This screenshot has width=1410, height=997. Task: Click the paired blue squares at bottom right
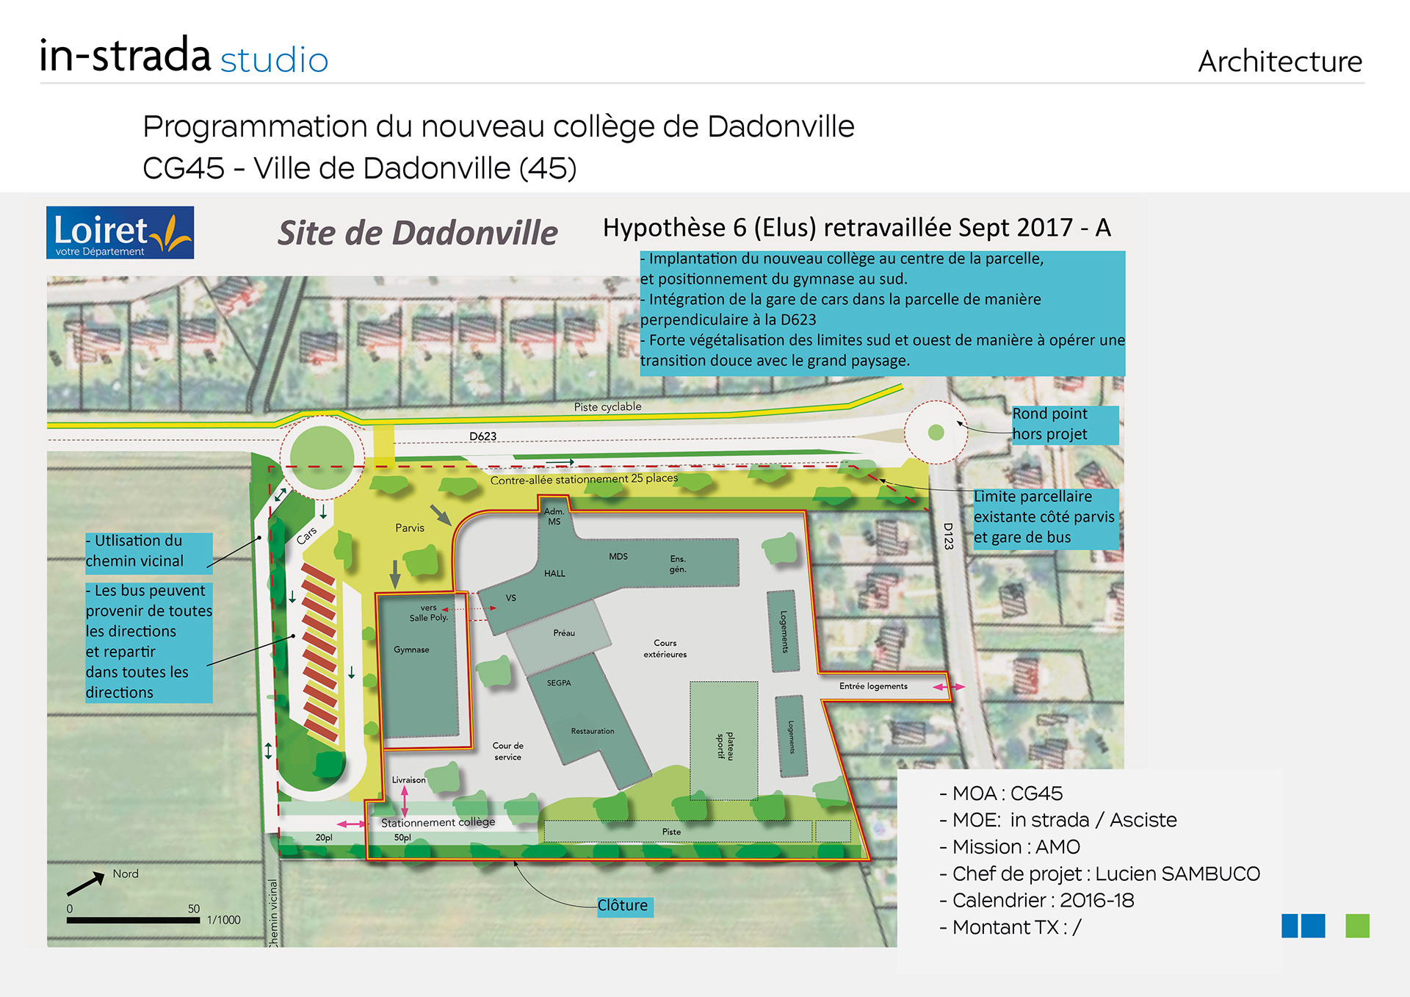[1303, 926]
